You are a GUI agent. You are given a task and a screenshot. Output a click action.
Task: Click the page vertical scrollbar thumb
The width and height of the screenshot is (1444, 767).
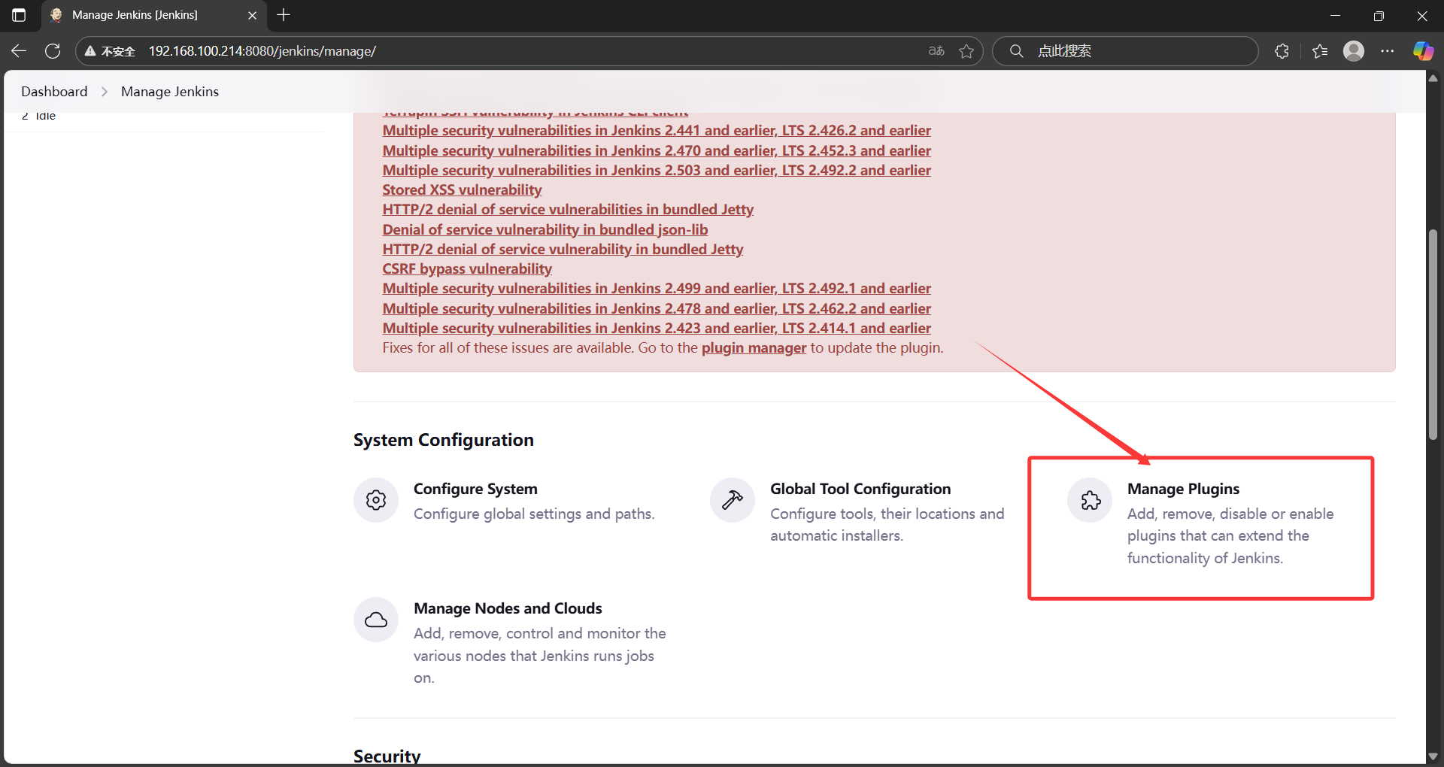click(1433, 335)
